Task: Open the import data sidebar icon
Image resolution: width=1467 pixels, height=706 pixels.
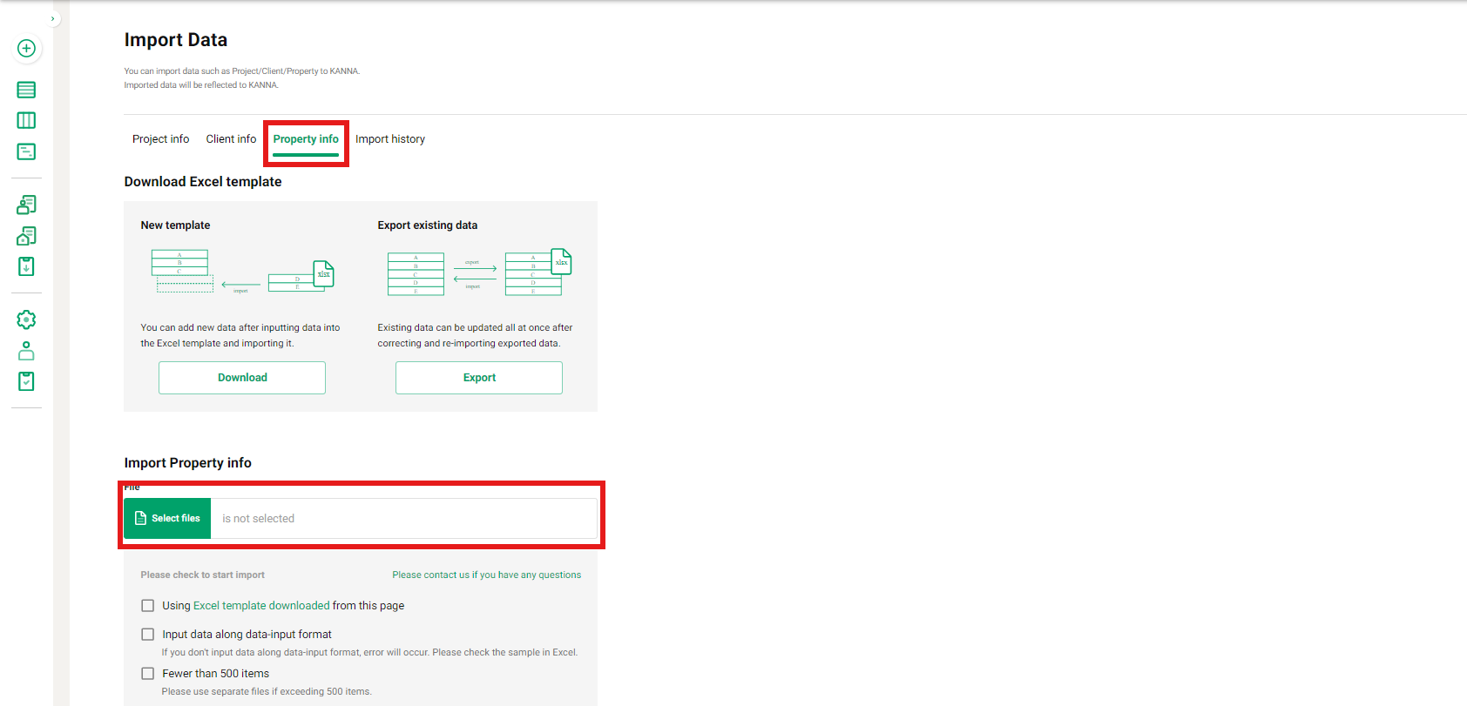Action: [26, 266]
